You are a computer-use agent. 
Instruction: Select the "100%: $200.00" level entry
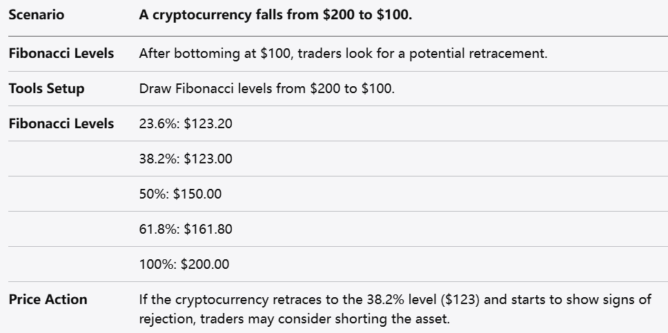pyautogui.click(x=184, y=264)
